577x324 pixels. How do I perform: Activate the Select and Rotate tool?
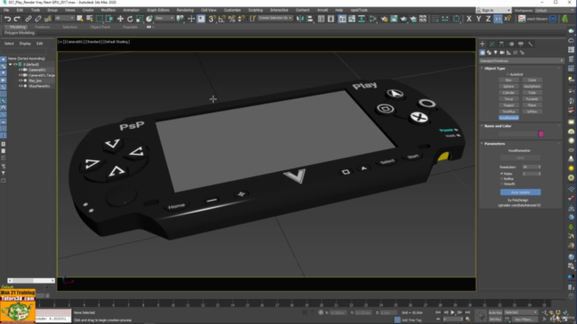130,19
